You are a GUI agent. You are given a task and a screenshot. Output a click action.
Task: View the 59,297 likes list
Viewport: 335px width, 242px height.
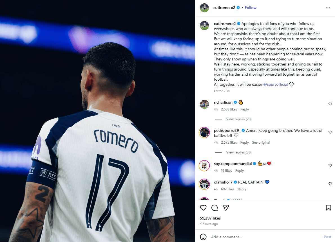click(210, 218)
